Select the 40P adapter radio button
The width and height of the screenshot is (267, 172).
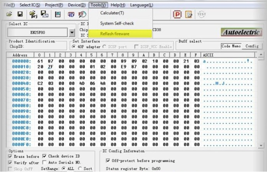coord(74,47)
